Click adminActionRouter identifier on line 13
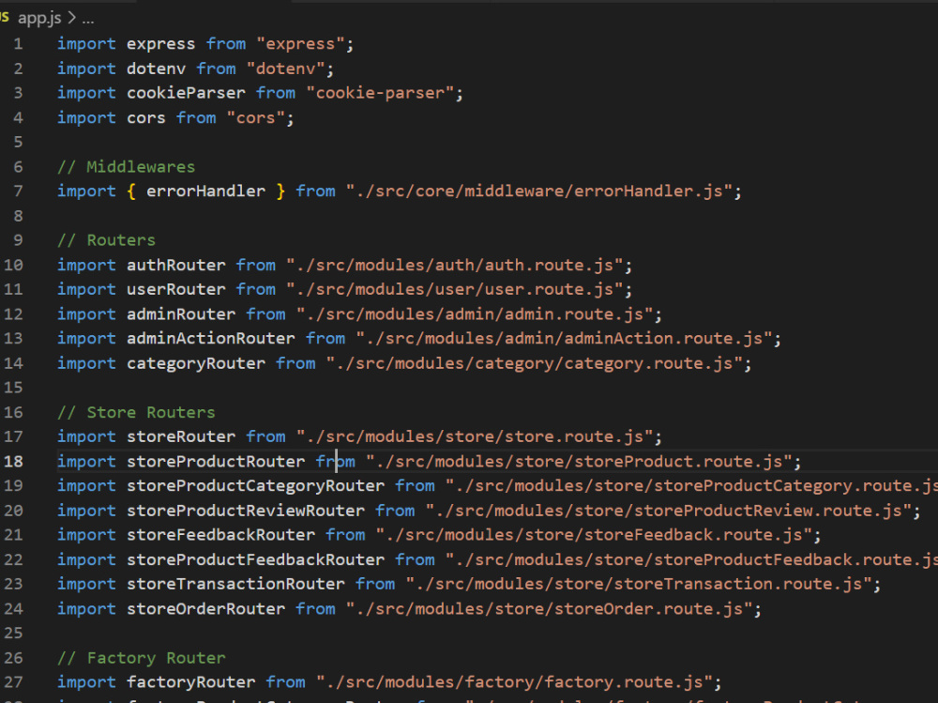The width and height of the screenshot is (938, 703). pos(211,338)
